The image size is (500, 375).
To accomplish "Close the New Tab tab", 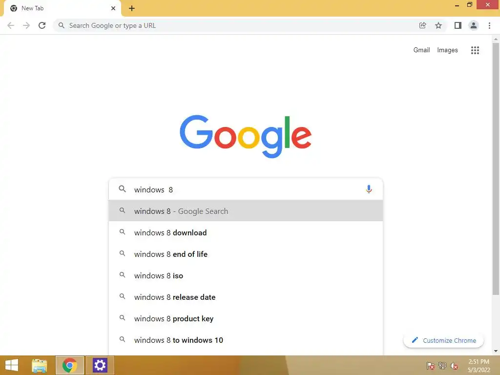I will pos(113,8).
